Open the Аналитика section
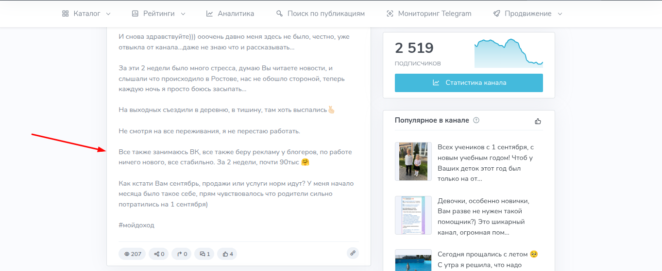Screen dimensions: 662x271 230,14
